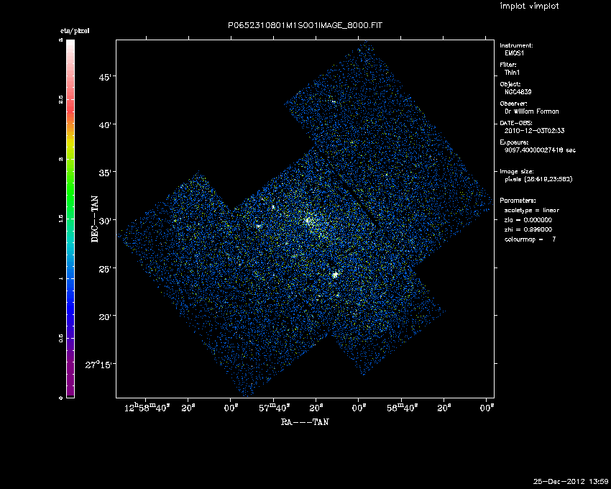Click the 25-Dec-2012 13:59 timestamp
The width and height of the screenshot is (611, 489).
(572, 480)
